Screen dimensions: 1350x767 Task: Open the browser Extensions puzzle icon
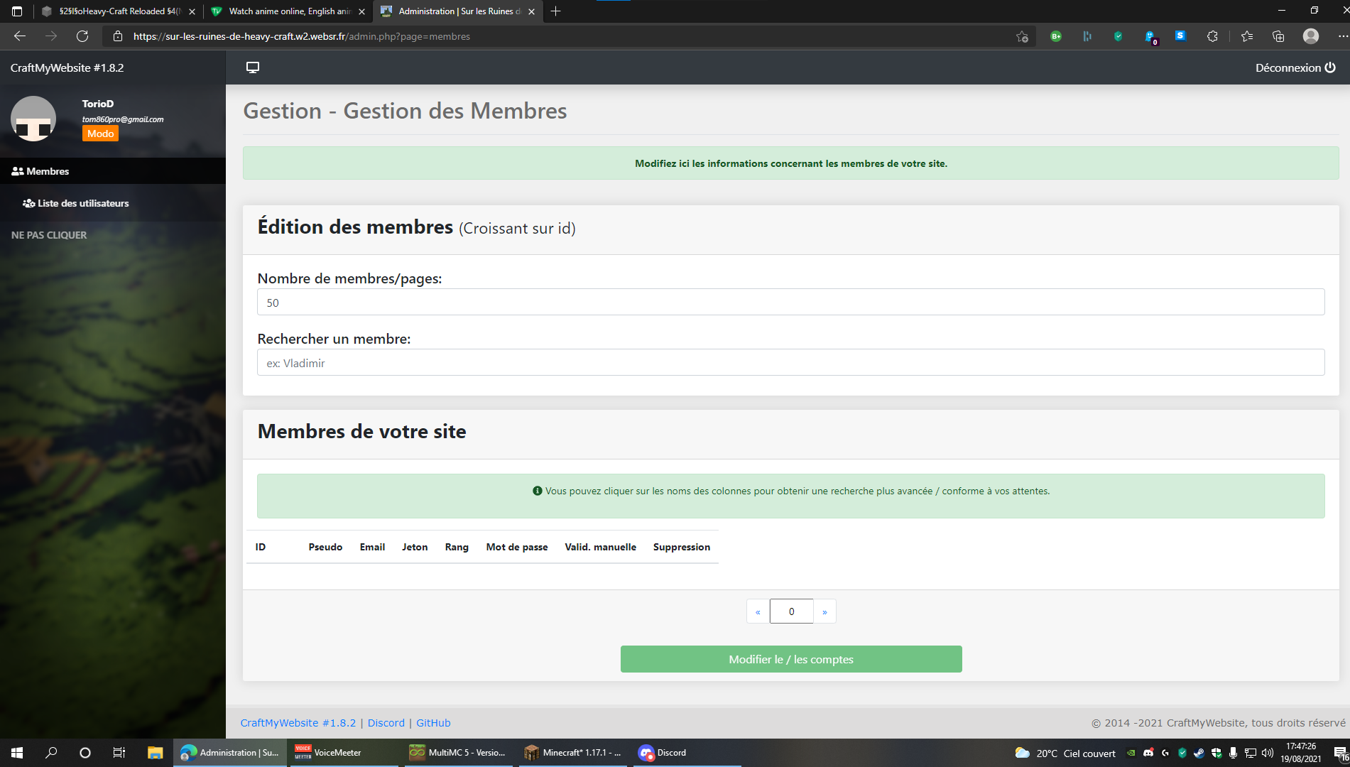tap(1212, 36)
